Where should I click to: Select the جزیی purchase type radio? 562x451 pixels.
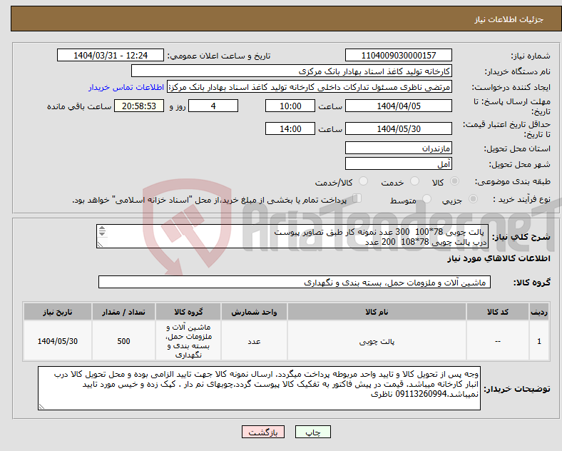click(x=473, y=199)
